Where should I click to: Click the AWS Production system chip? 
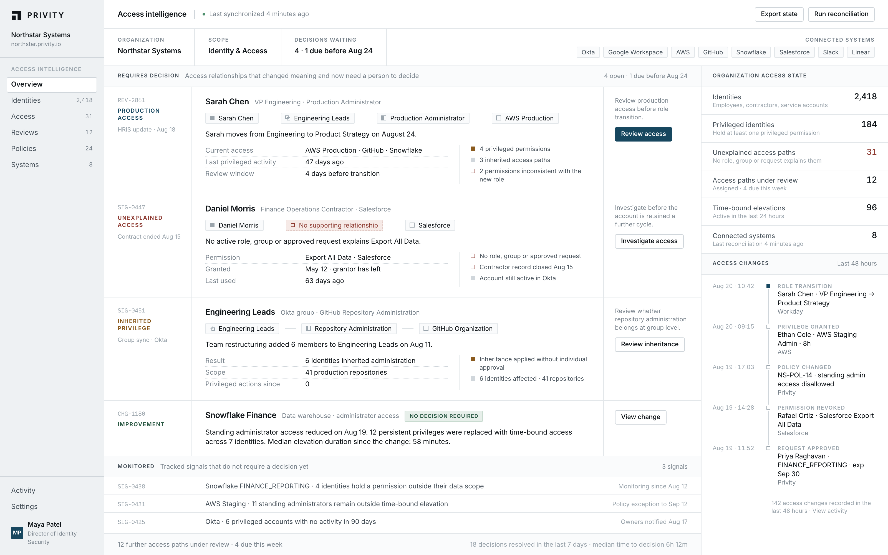tap(525, 118)
